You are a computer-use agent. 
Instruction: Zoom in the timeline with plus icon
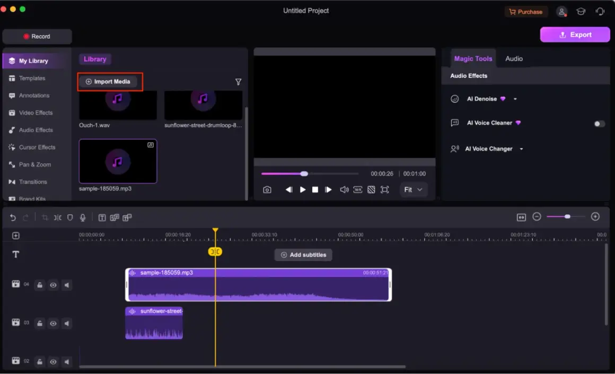click(x=595, y=216)
